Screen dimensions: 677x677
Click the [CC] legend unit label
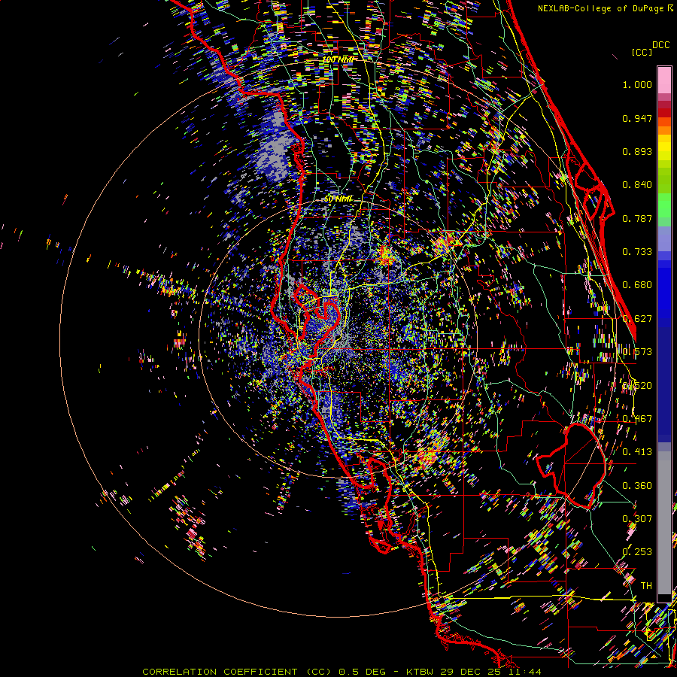point(642,52)
